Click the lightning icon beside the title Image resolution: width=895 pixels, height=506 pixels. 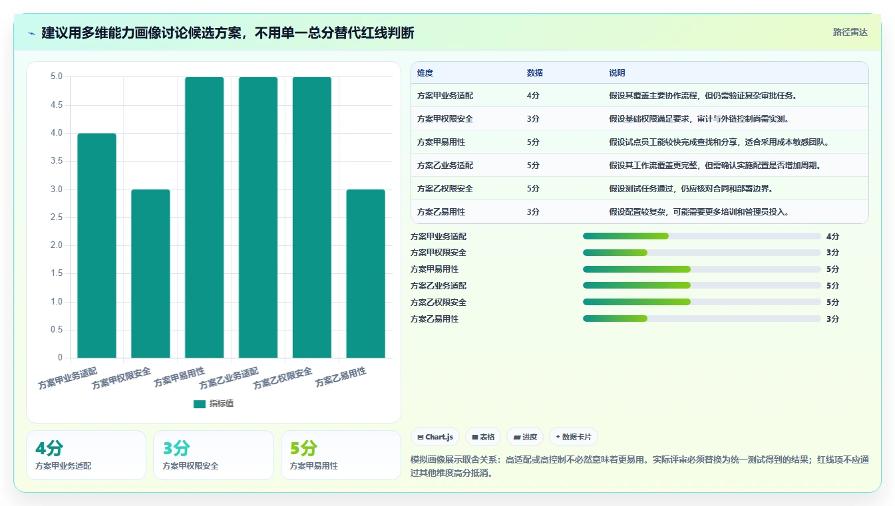[x=31, y=33]
